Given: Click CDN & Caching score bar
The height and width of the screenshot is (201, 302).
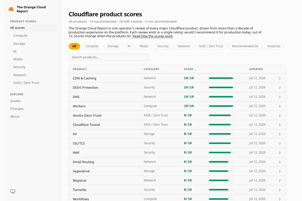Looking at the screenshot, I should [221, 78].
